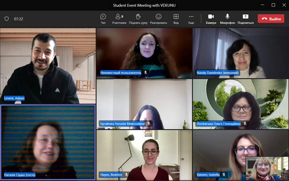Raise your hand (Поднять руку)
The image size is (289, 181).
[138, 19]
